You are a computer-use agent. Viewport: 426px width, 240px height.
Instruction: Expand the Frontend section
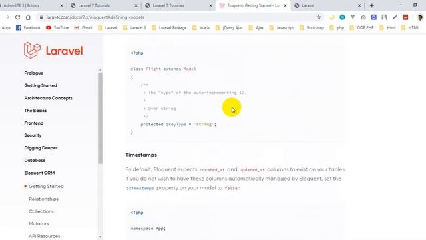tap(34, 123)
